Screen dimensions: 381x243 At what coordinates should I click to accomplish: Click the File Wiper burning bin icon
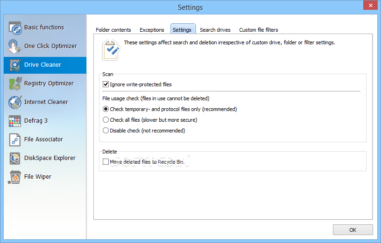(14, 177)
